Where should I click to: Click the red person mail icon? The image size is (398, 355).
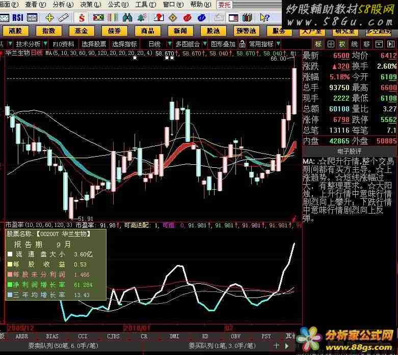[x=158, y=17]
